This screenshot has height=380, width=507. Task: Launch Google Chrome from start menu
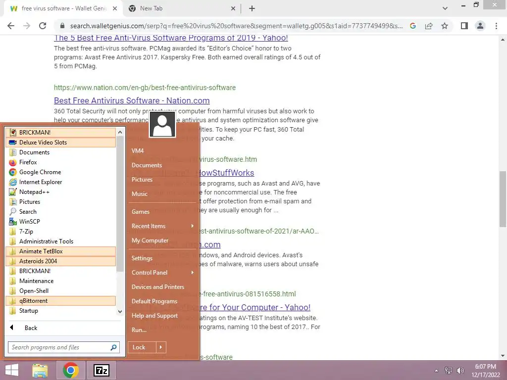tap(60, 172)
